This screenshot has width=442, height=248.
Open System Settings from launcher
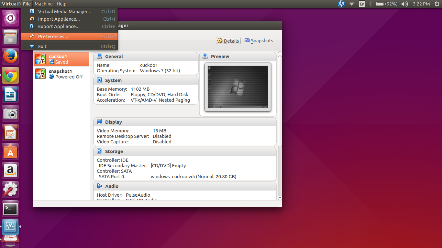tap(10, 190)
